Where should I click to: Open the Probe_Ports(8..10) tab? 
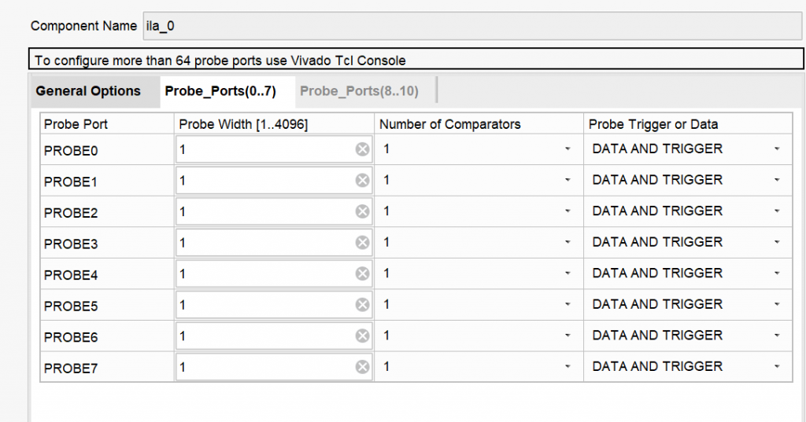coord(359,91)
